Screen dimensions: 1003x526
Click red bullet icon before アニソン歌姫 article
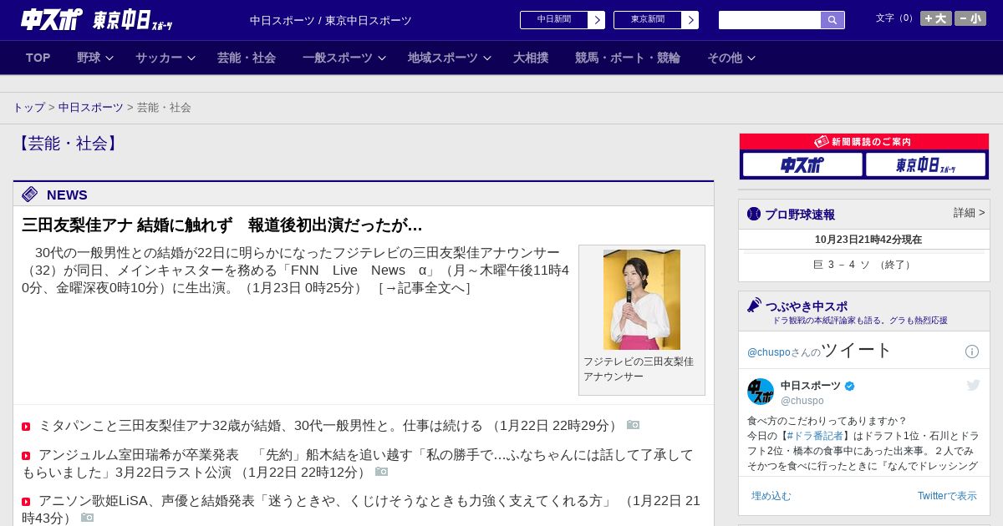(x=26, y=502)
